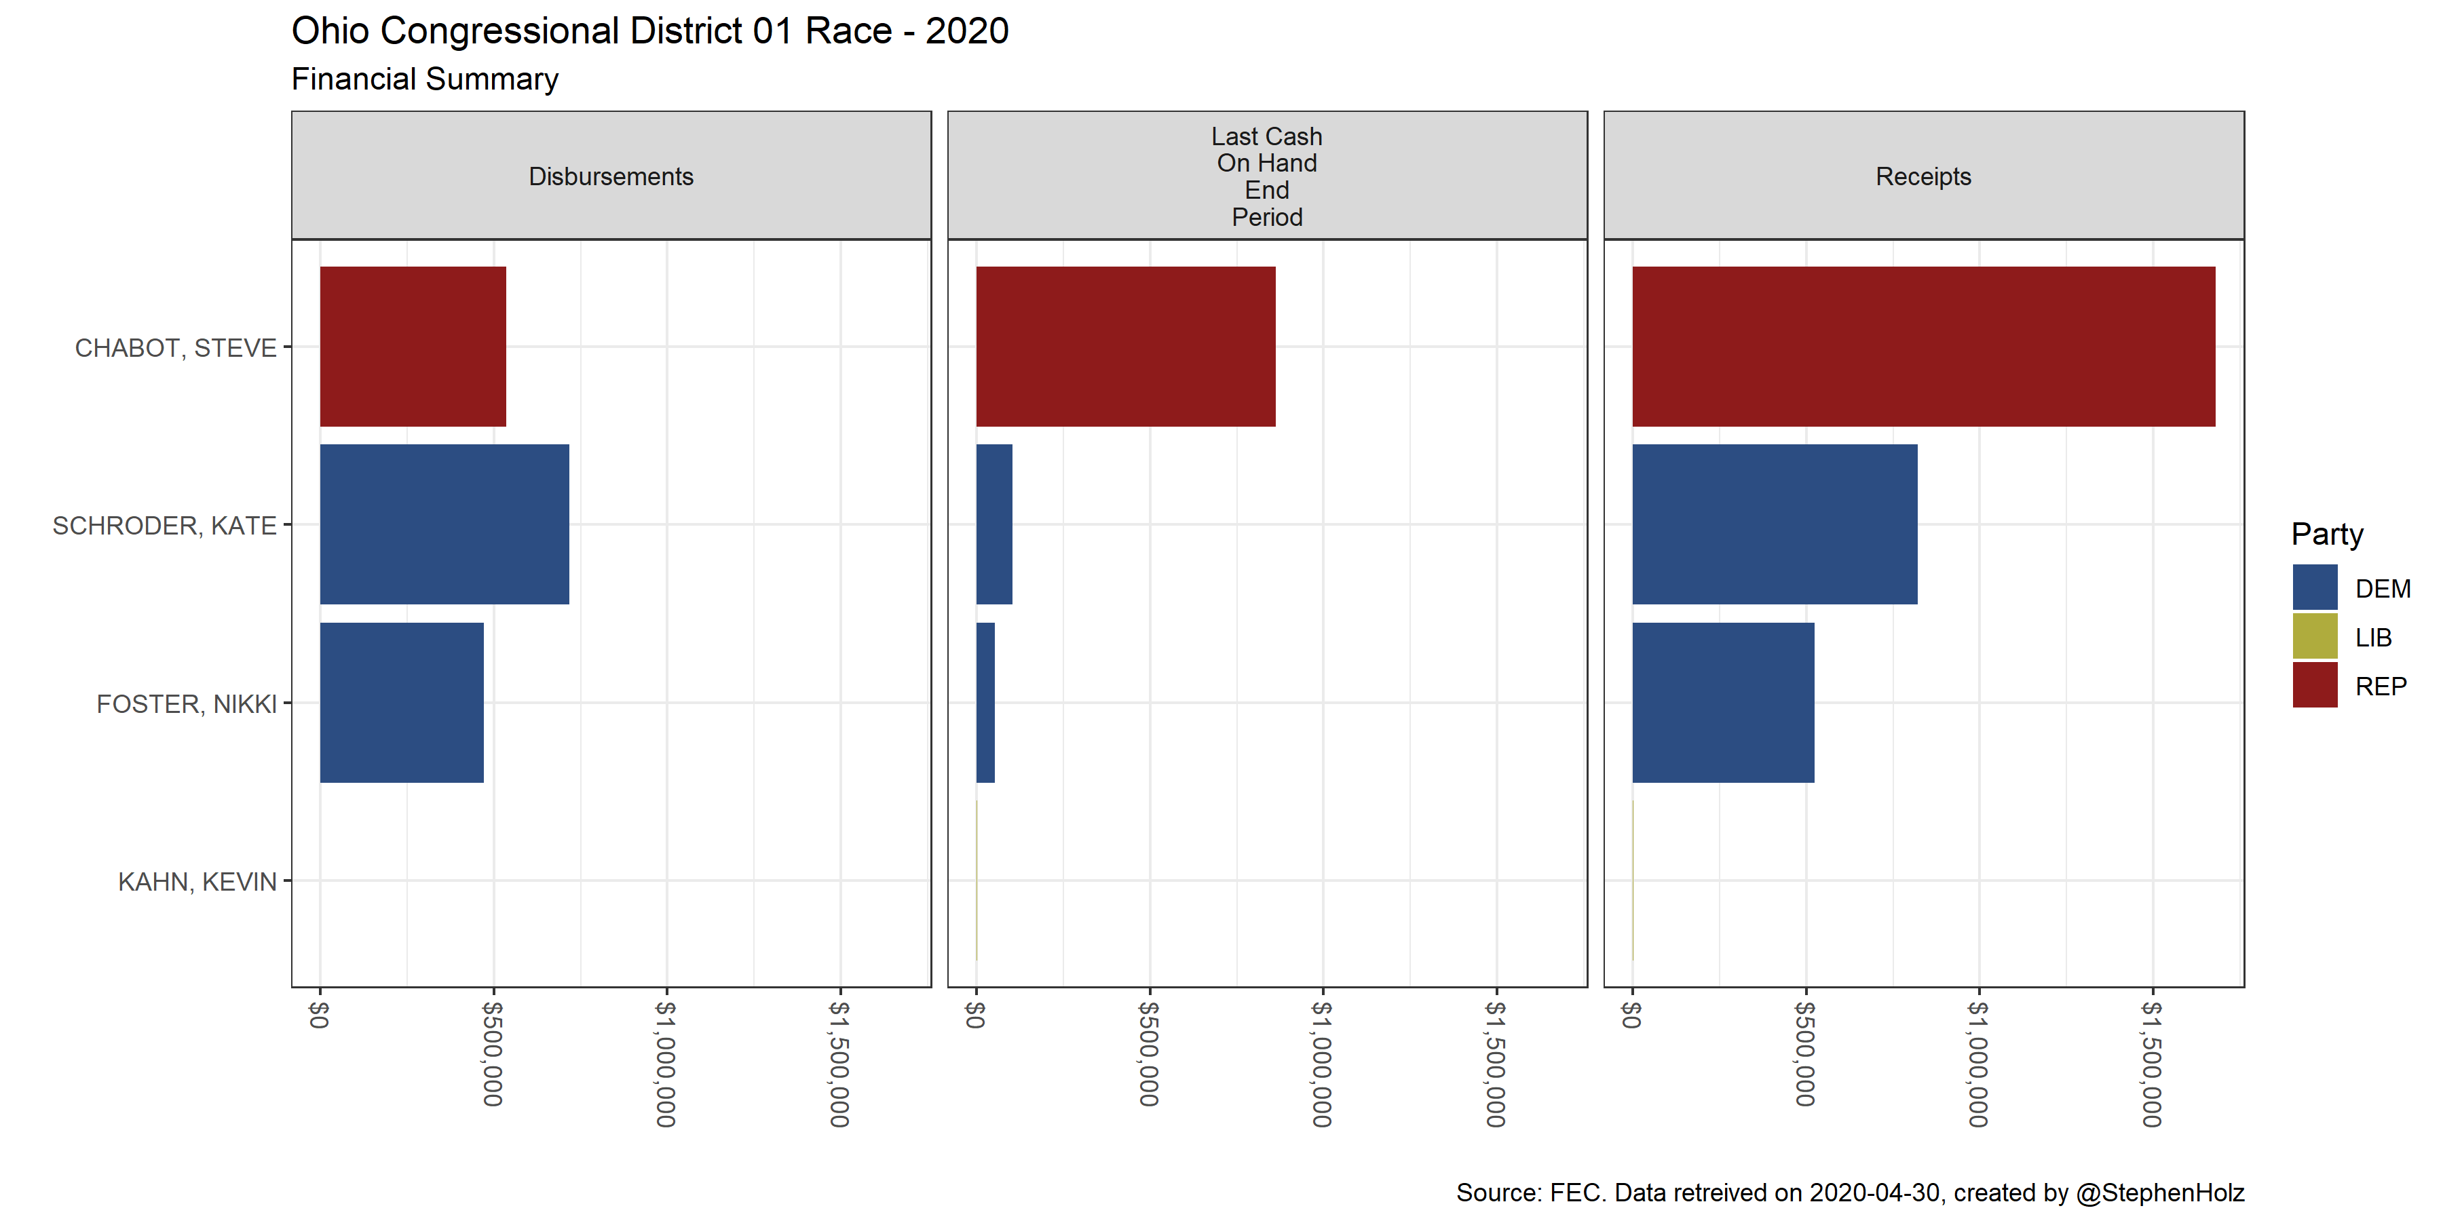Click the FOSTER, NIKKI axis label
The height and width of the screenshot is (1221, 2443).
pyautogui.click(x=186, y=703)
